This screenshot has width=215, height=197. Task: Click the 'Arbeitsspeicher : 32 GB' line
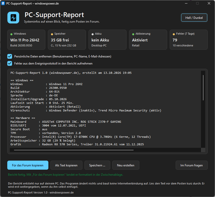[43, 141]
